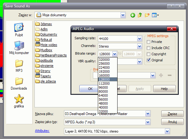Toggle the Include CRC checkbox
Screen dimensions: 188x139
click(x=149, y=48)
